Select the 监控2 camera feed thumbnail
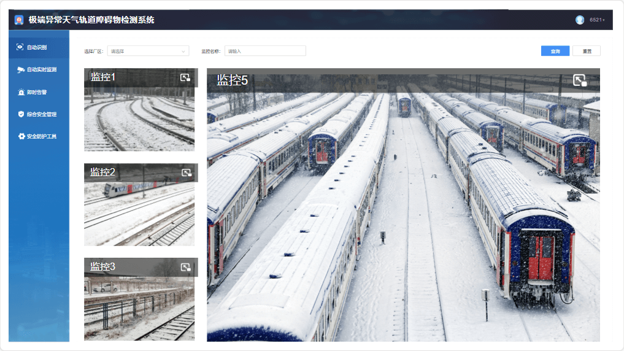The height and width of the screenshot is (351, 624). coord(139,215)
